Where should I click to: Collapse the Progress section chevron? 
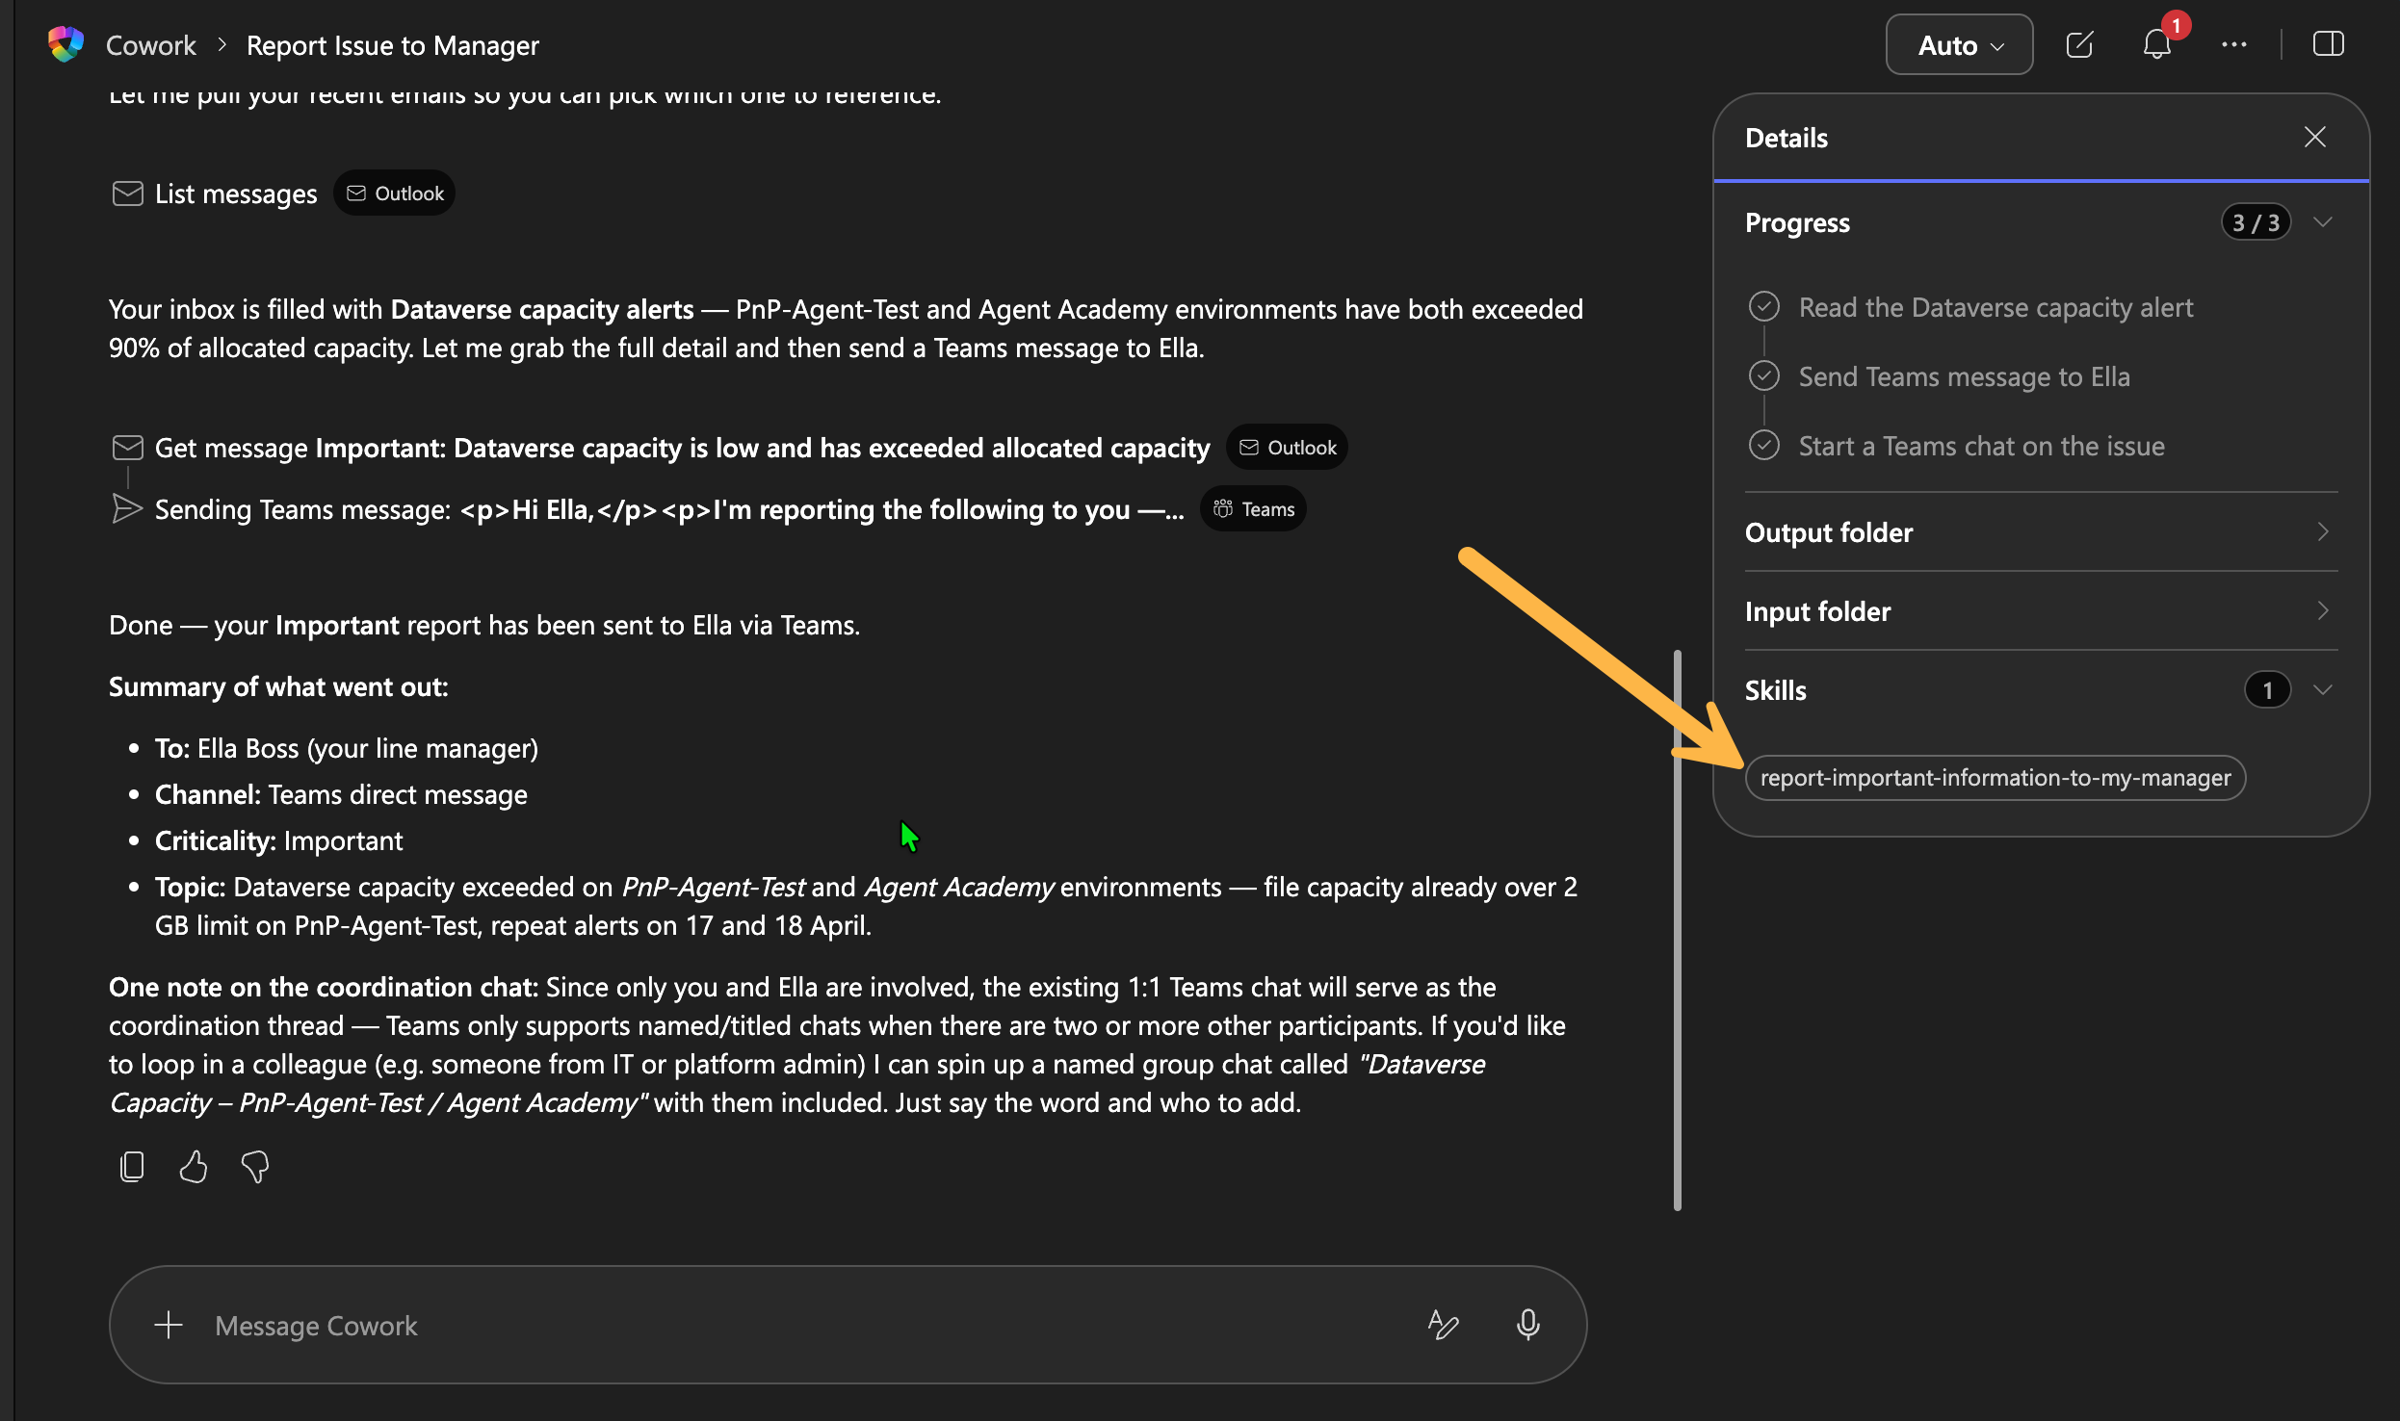click(x=2323, y=222)
